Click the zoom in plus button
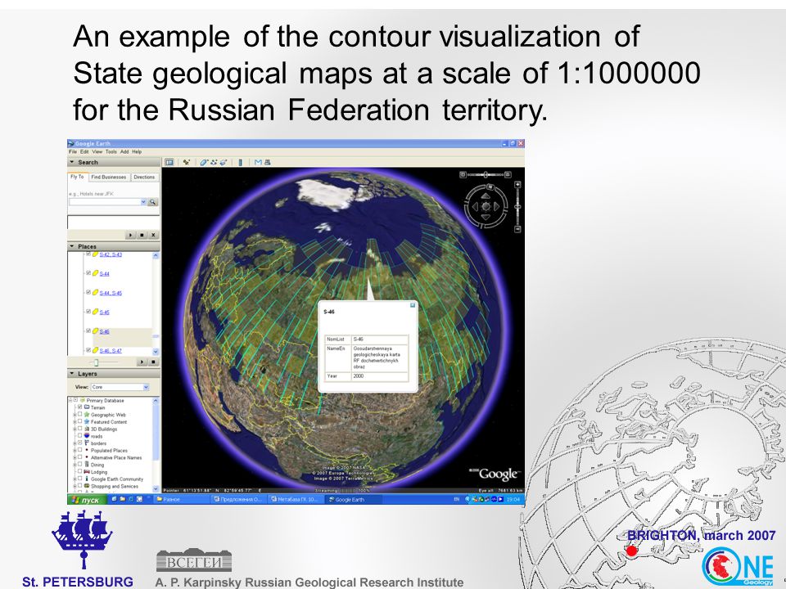 pyautogui.click(x=517, y=185)
